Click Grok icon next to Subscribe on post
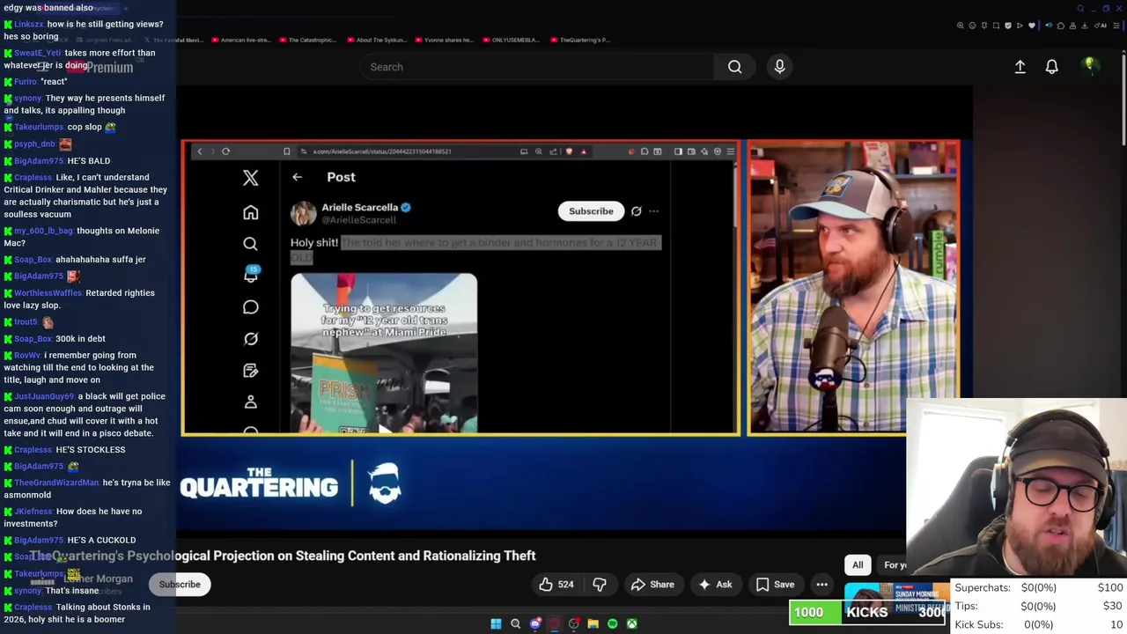 tap(636, 211)
